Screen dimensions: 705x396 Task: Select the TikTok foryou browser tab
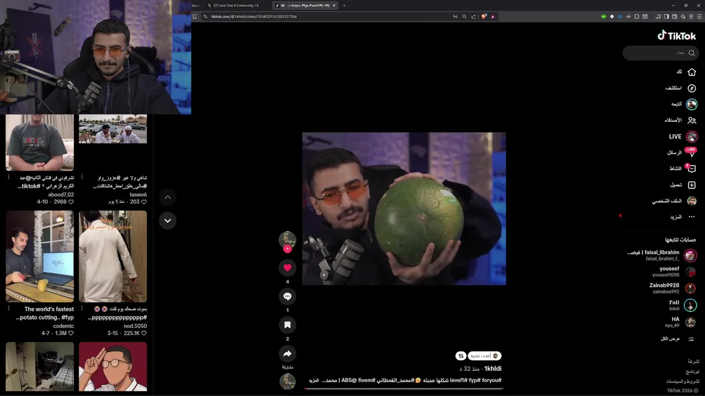[x=305, y=5]
